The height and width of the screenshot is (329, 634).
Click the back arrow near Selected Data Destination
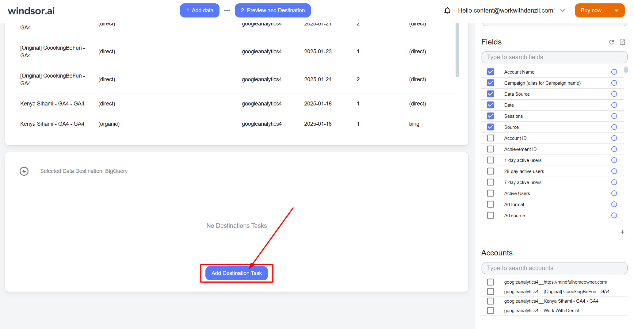click(x=24, y=171)
